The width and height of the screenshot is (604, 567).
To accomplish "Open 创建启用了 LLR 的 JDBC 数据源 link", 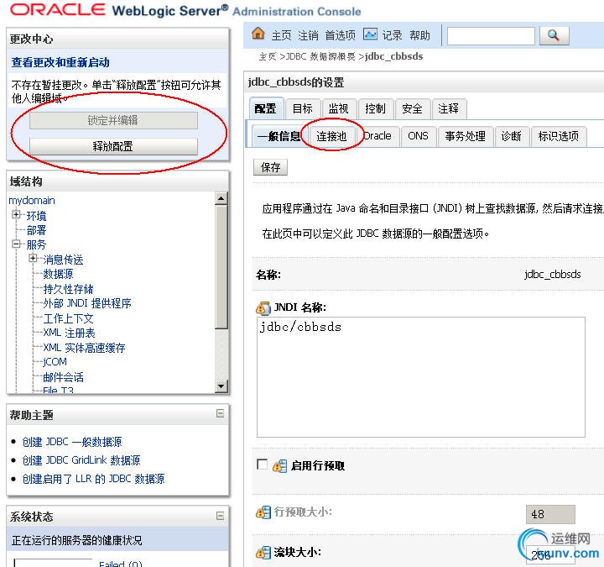I will point(93,479).
